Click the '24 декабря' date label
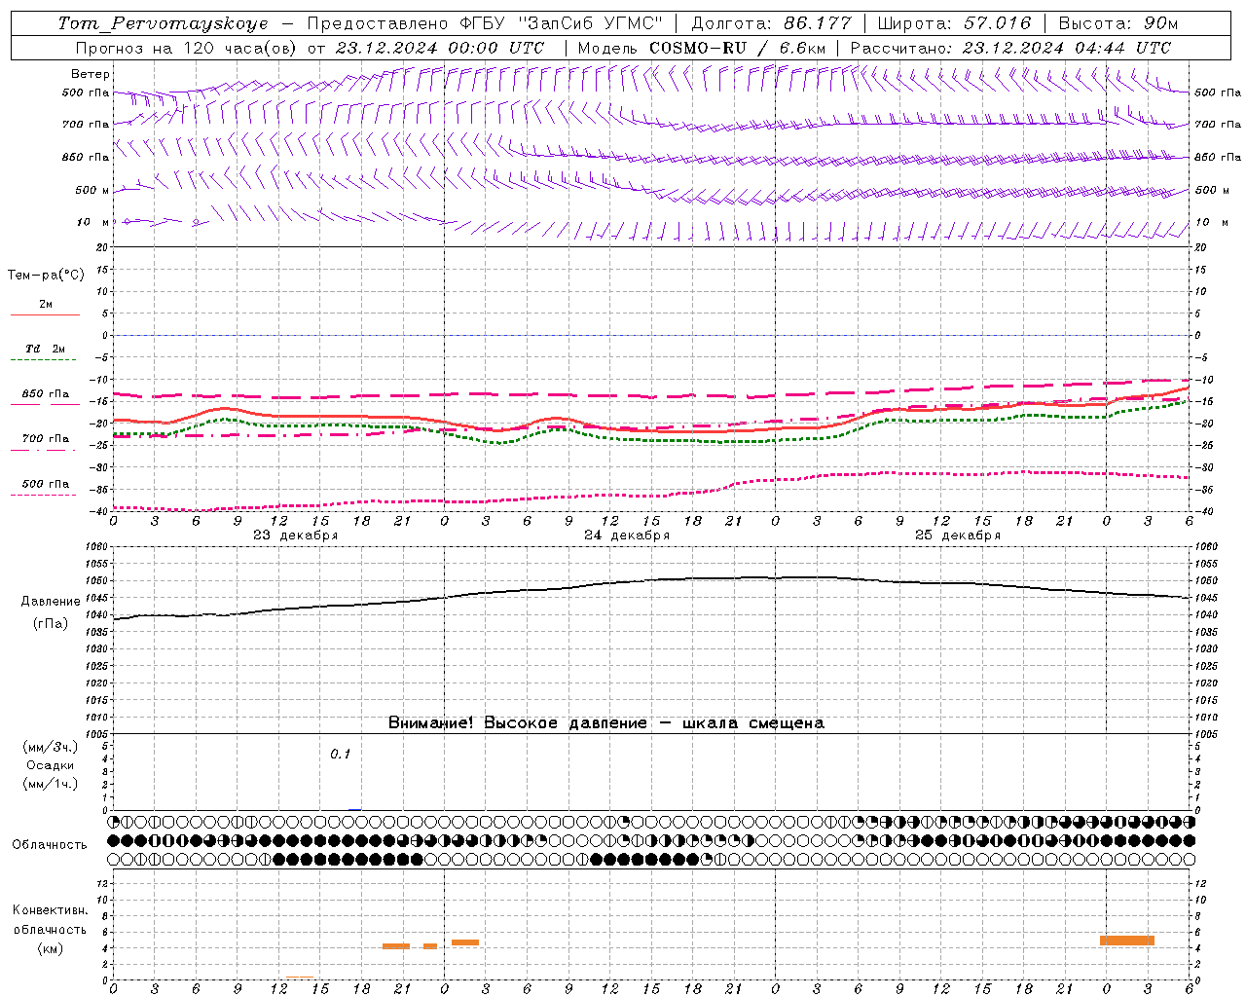Viewport: 1246px width, 997px height. pyautogui.click(x=627, y=535)
